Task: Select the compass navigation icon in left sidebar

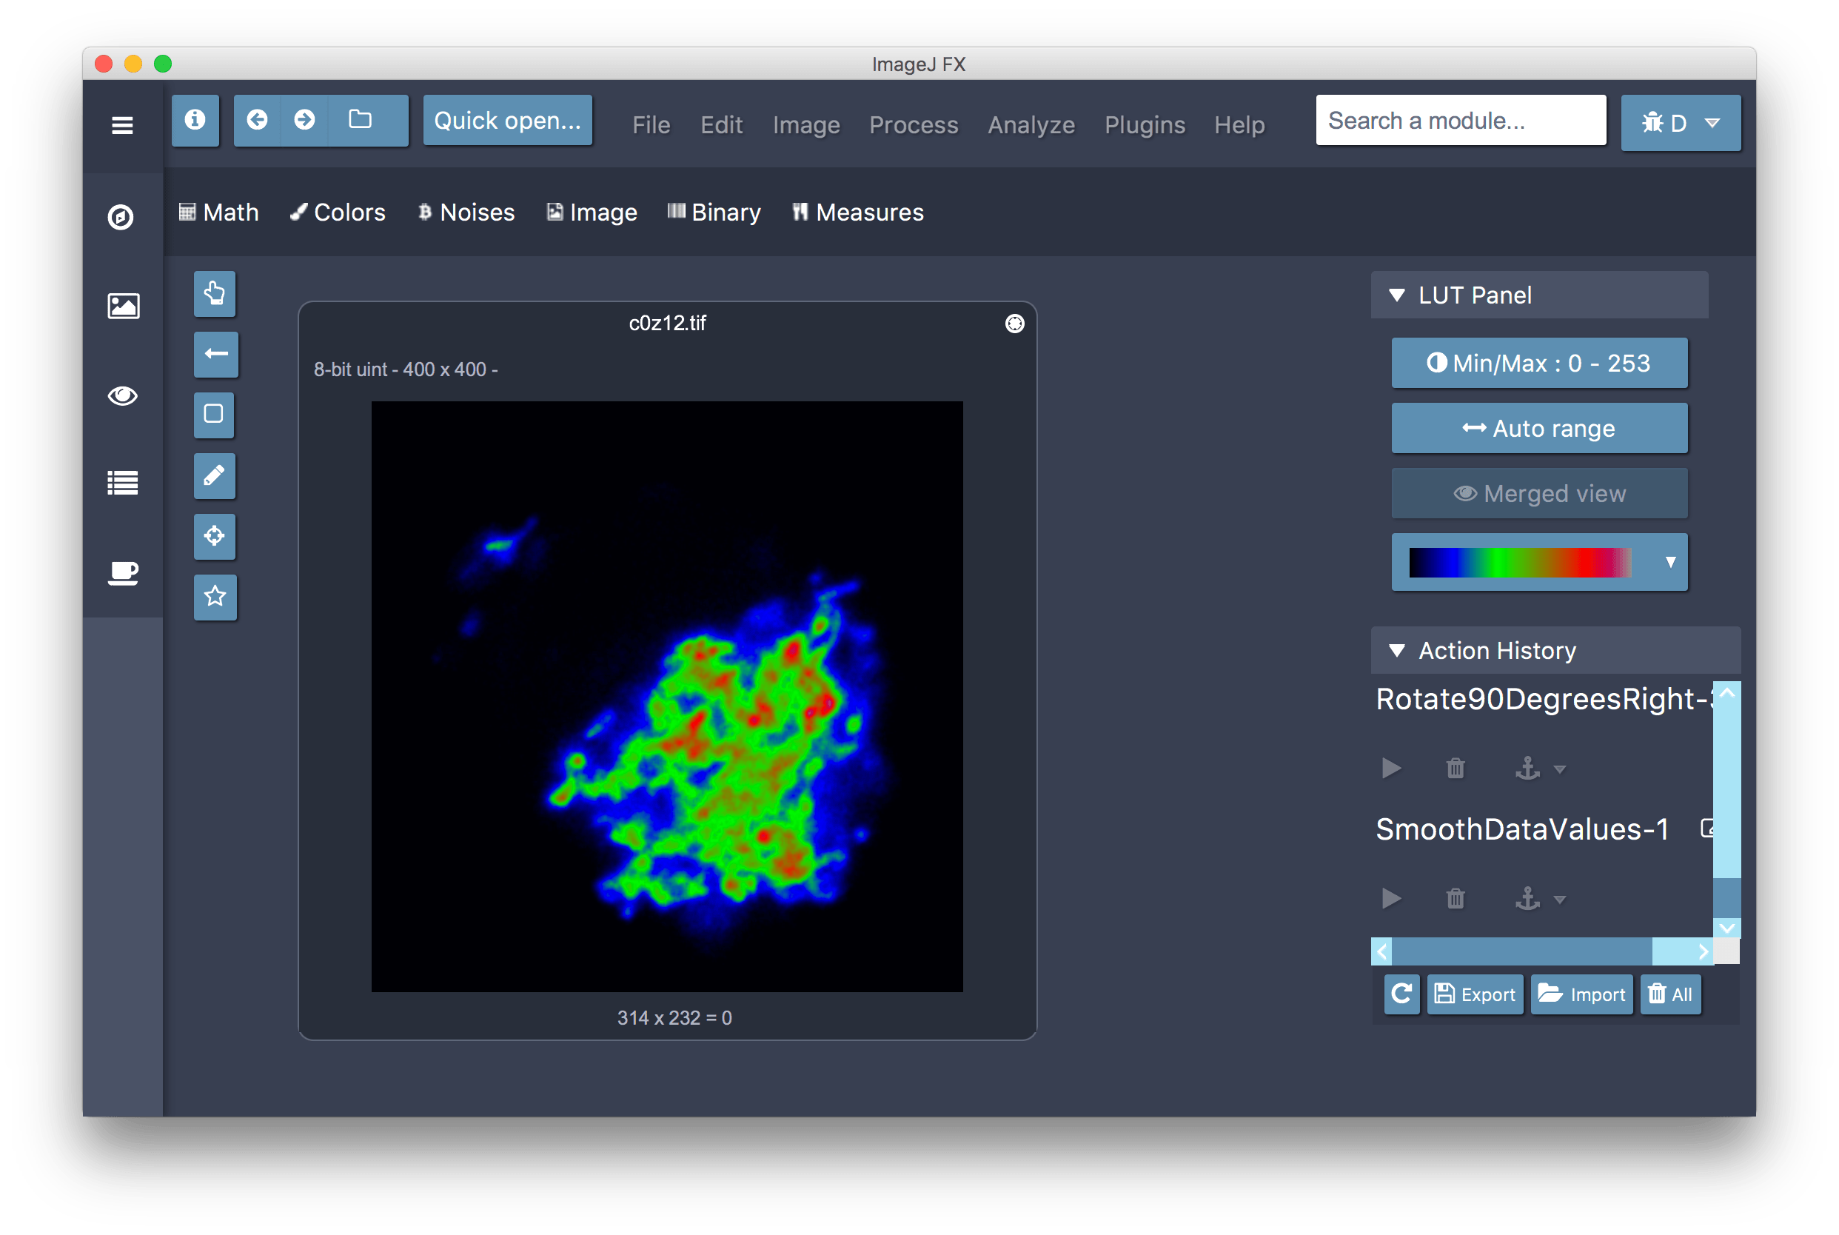Action: point(123,218)
